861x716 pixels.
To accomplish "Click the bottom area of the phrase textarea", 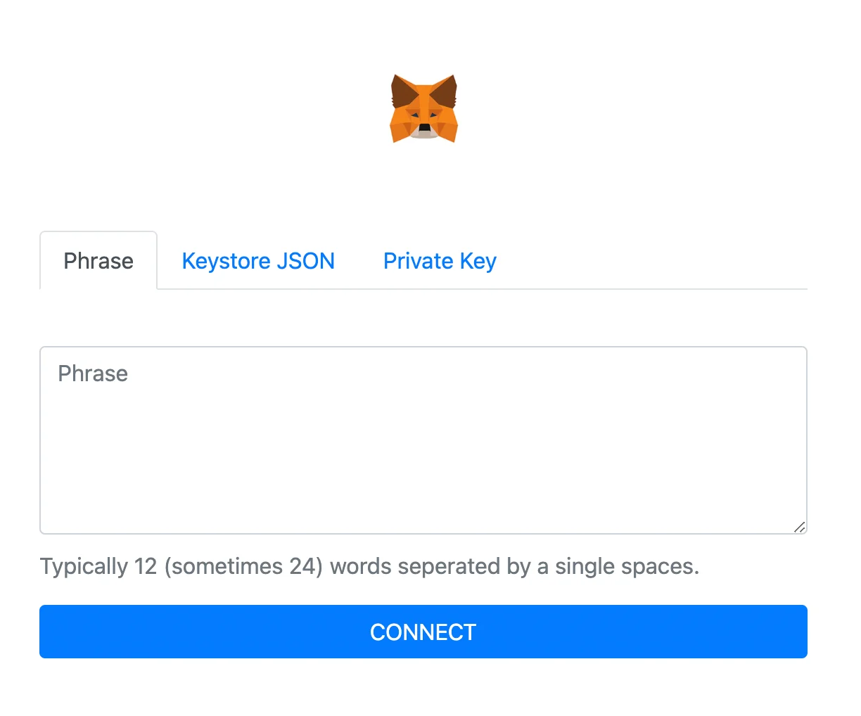I will [x=423, y=513].
